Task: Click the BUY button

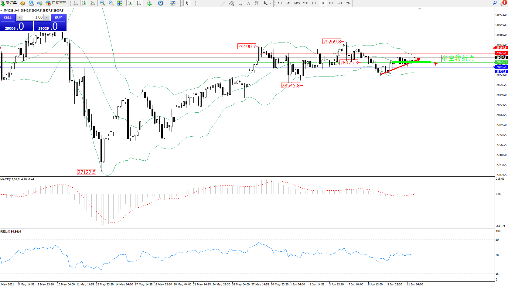Action: 58,18
